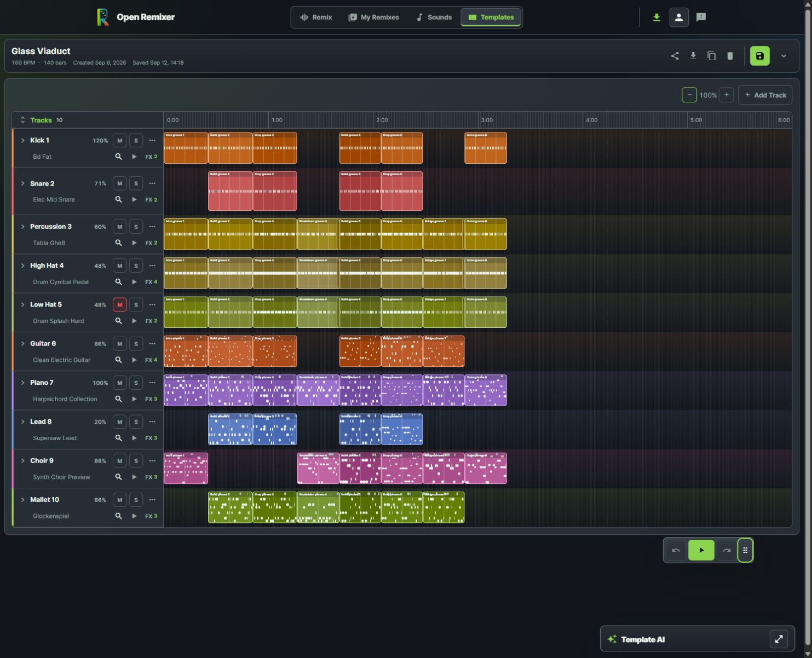The width and height of the screenshot is (812, 658).
Task: Click the 2:00 marker on the timeline ruler
Action: (x=382, y=120)
